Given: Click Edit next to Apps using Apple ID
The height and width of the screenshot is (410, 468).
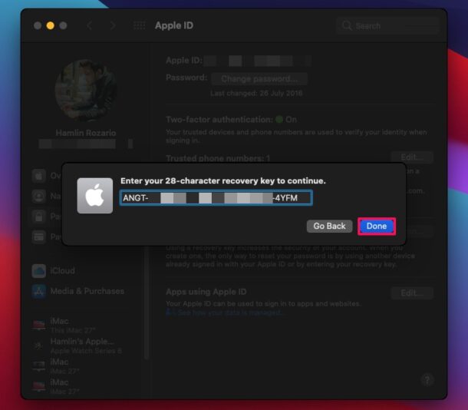Looking at the screenshot, I should (x=411, y=293).
